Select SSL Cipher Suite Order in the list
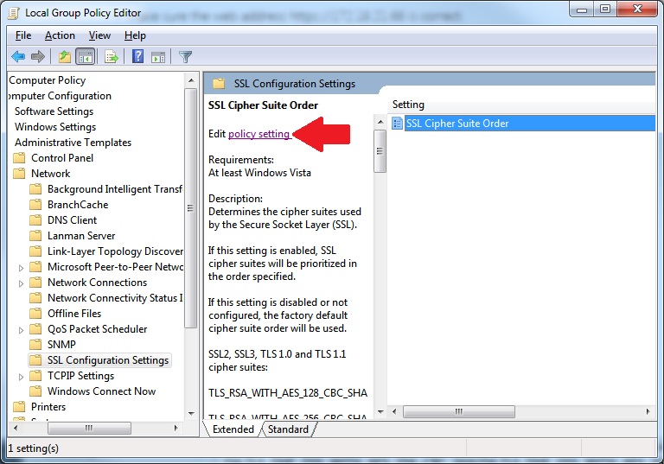Image resolution: width=664 pixels, height=464 pixels. [456, 124]
